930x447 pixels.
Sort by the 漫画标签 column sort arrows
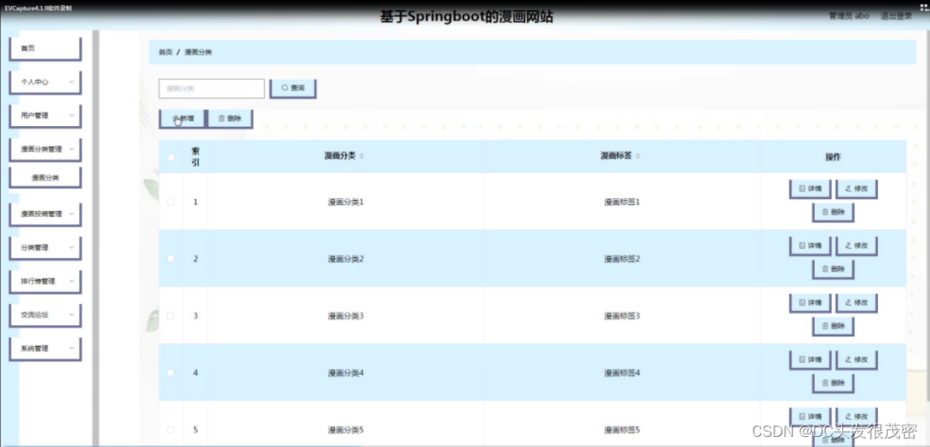tap(638, 156)
